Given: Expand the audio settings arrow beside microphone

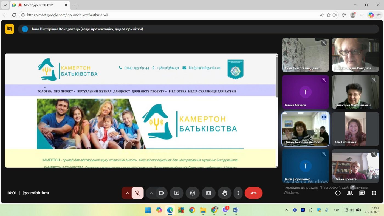Looking at the screenshot, I should pos(127,193).
